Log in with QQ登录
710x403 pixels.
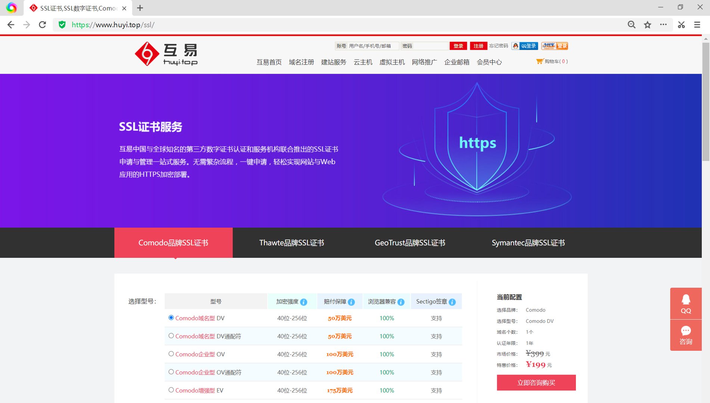pos(524,46)
